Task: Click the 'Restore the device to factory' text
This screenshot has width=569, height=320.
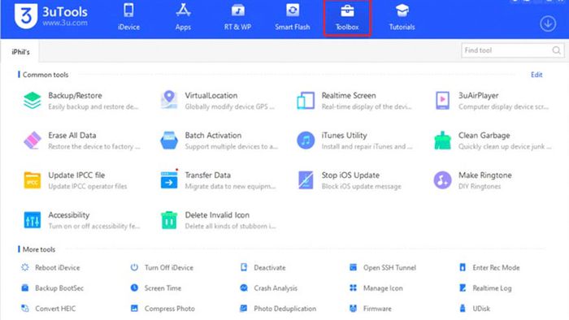Action: coord(94,146)
